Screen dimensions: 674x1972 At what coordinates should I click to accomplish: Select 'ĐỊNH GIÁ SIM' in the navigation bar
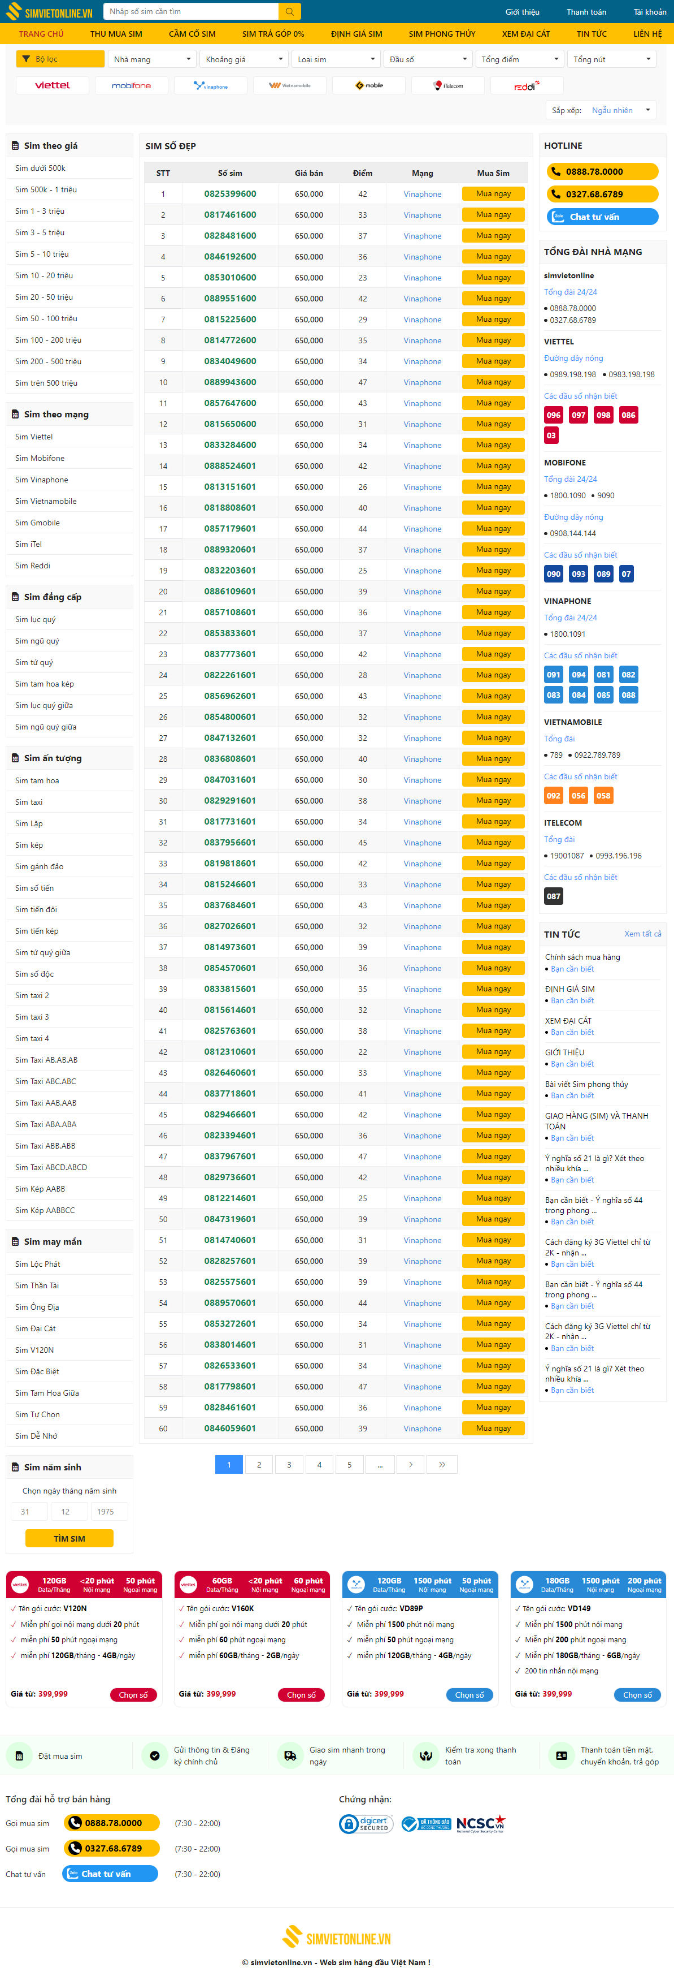356,34
